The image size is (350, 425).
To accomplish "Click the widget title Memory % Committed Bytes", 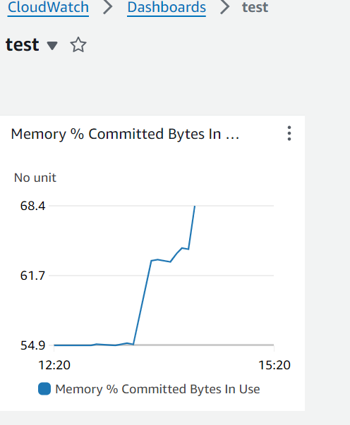I will 125,134.
